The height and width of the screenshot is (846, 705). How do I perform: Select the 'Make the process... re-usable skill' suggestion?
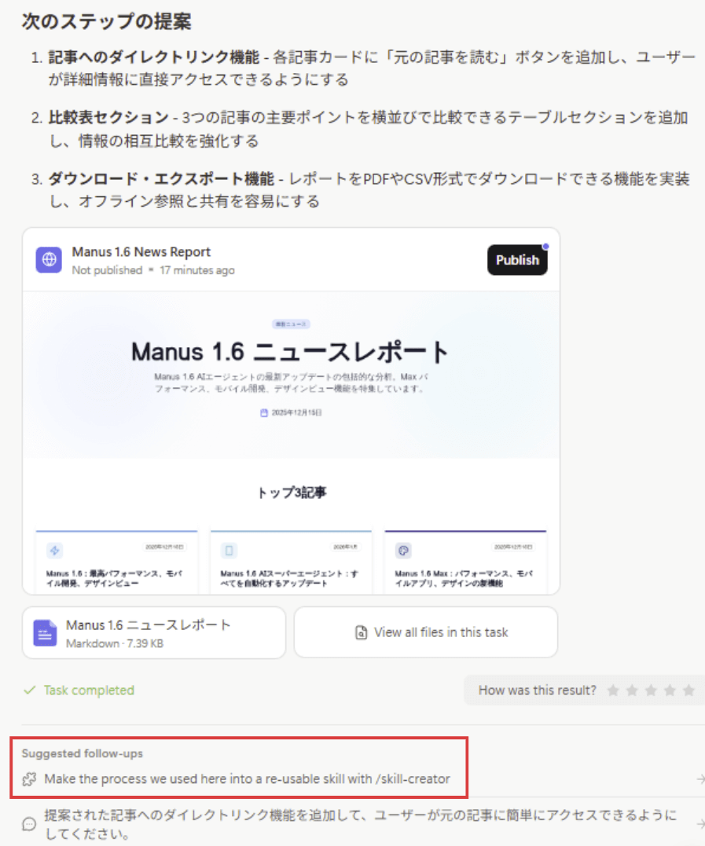[247, 779]
